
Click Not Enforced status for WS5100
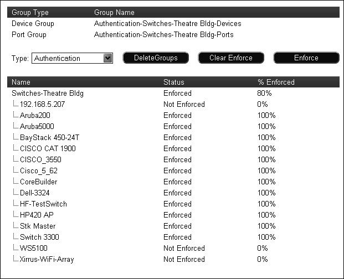[184, 248]
